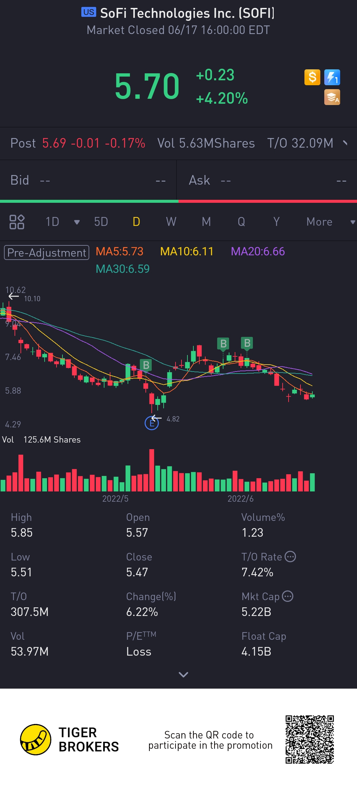This screenshot has height=791, width=357.
Task: Tap the MA5:5.73 indicator label
Action: click(x=120, y=251)
